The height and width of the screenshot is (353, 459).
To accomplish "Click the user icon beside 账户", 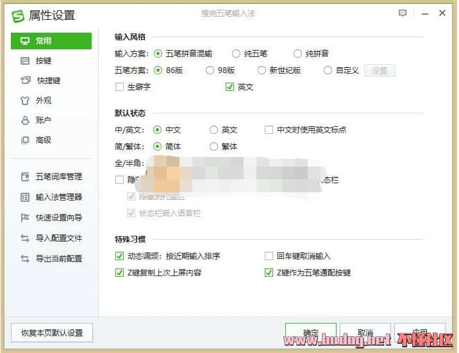I will tap(25, 120).
